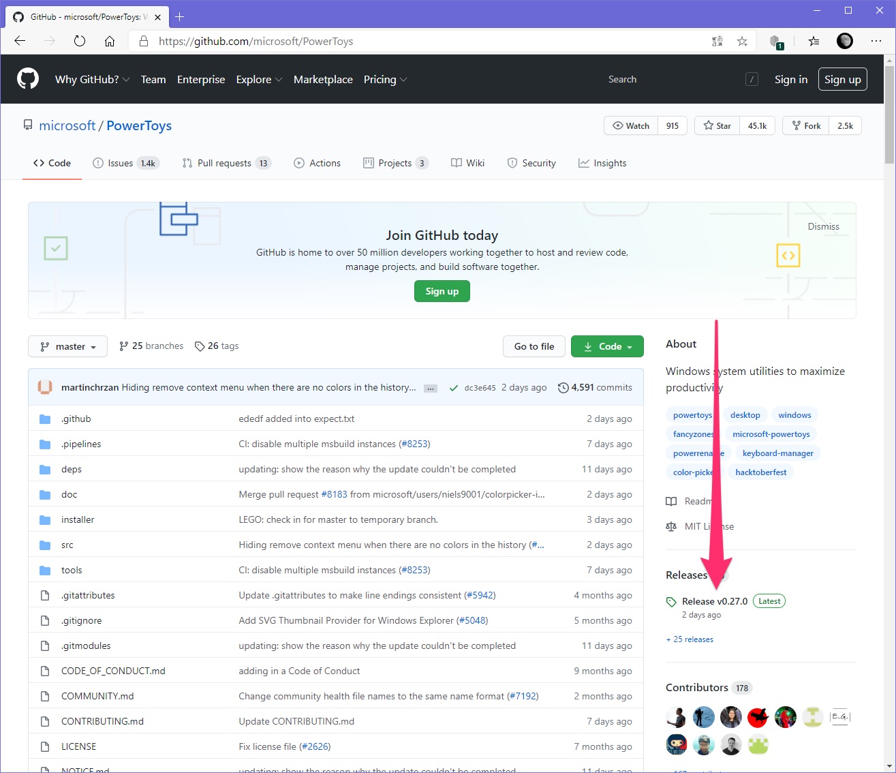Open + 25 releases link
This screenshot has height=773, width=896.
click(x=690, y=639)
